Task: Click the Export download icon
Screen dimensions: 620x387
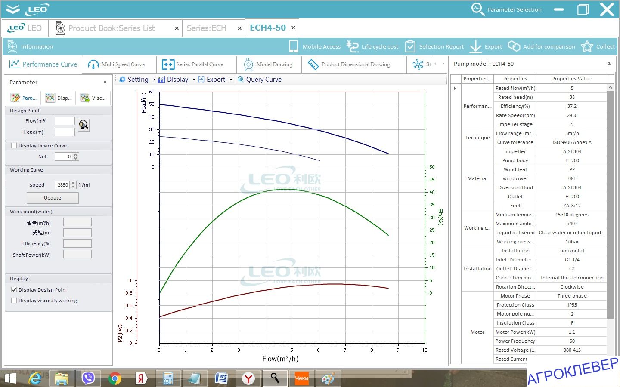Action: pos(475,46)
